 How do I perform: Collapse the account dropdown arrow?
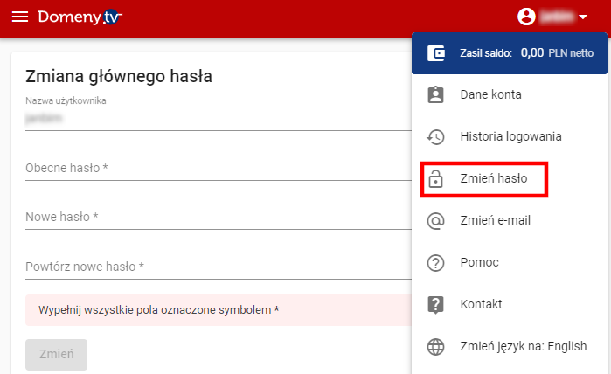tap(583, 17)
